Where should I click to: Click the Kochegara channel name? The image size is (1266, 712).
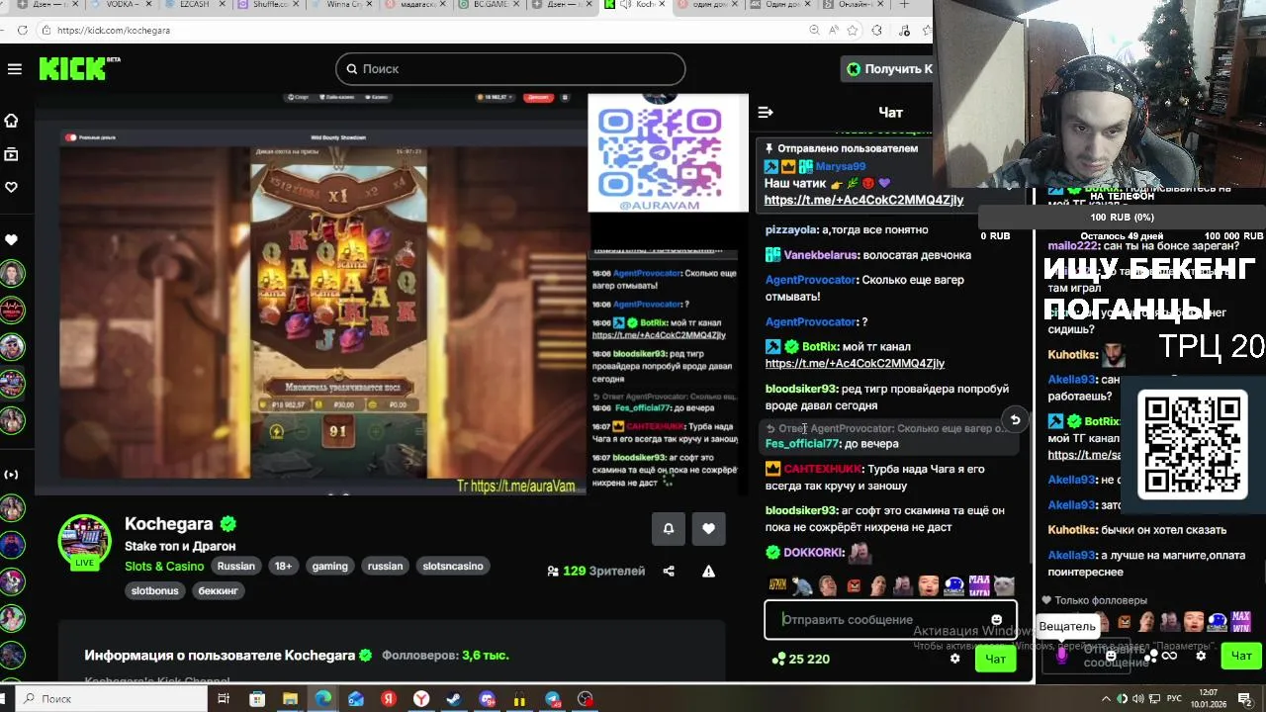tap(168, 524)
